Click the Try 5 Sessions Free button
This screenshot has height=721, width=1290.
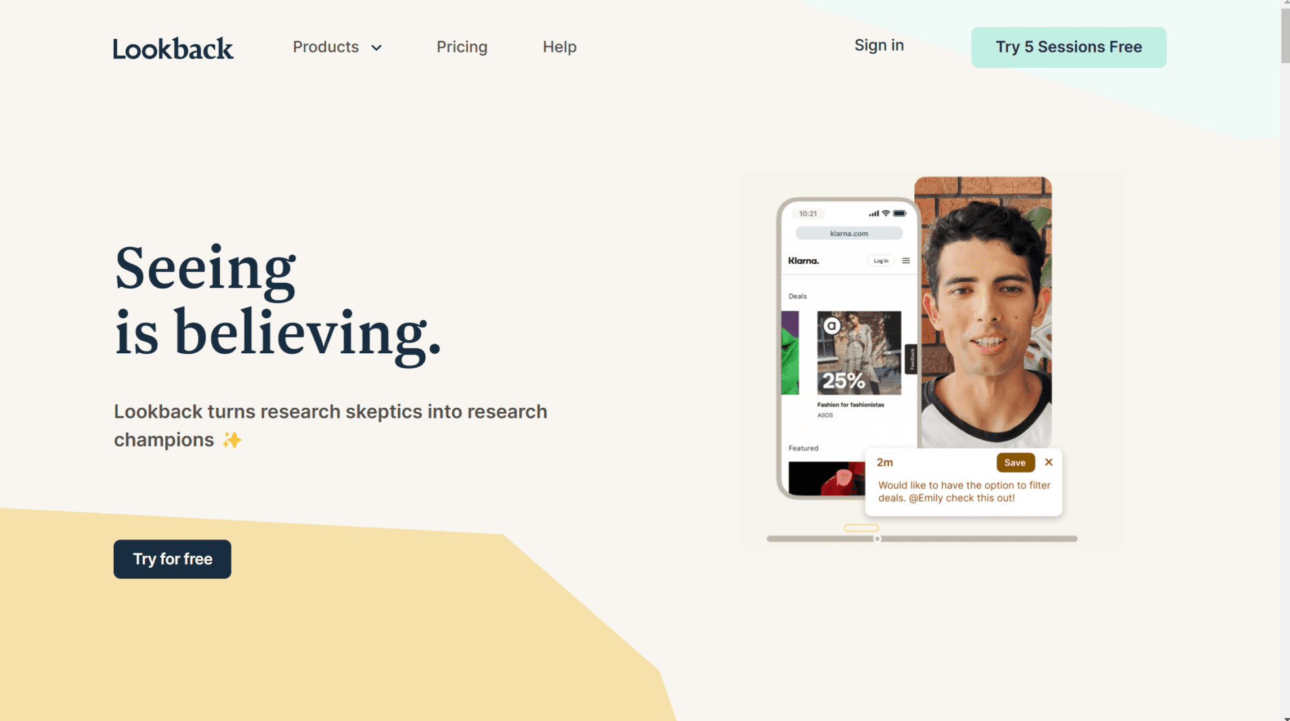(1068, 46)
